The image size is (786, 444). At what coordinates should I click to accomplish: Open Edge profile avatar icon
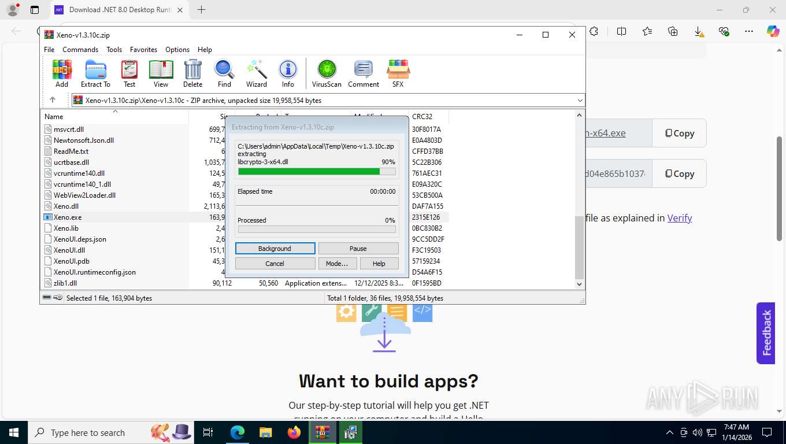coord(12,10)
